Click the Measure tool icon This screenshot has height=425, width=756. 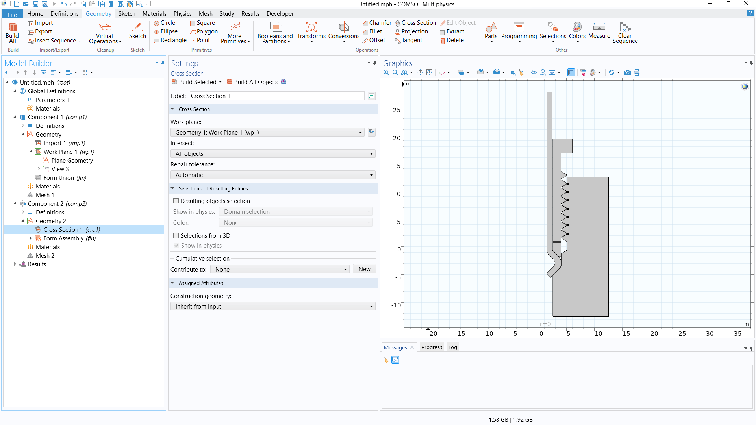(599, 31)
